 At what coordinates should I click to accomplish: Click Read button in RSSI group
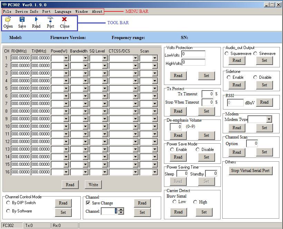[264, 102]
